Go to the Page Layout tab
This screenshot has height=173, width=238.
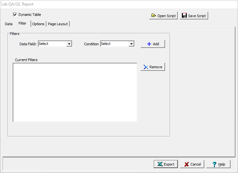coord(58,24)
